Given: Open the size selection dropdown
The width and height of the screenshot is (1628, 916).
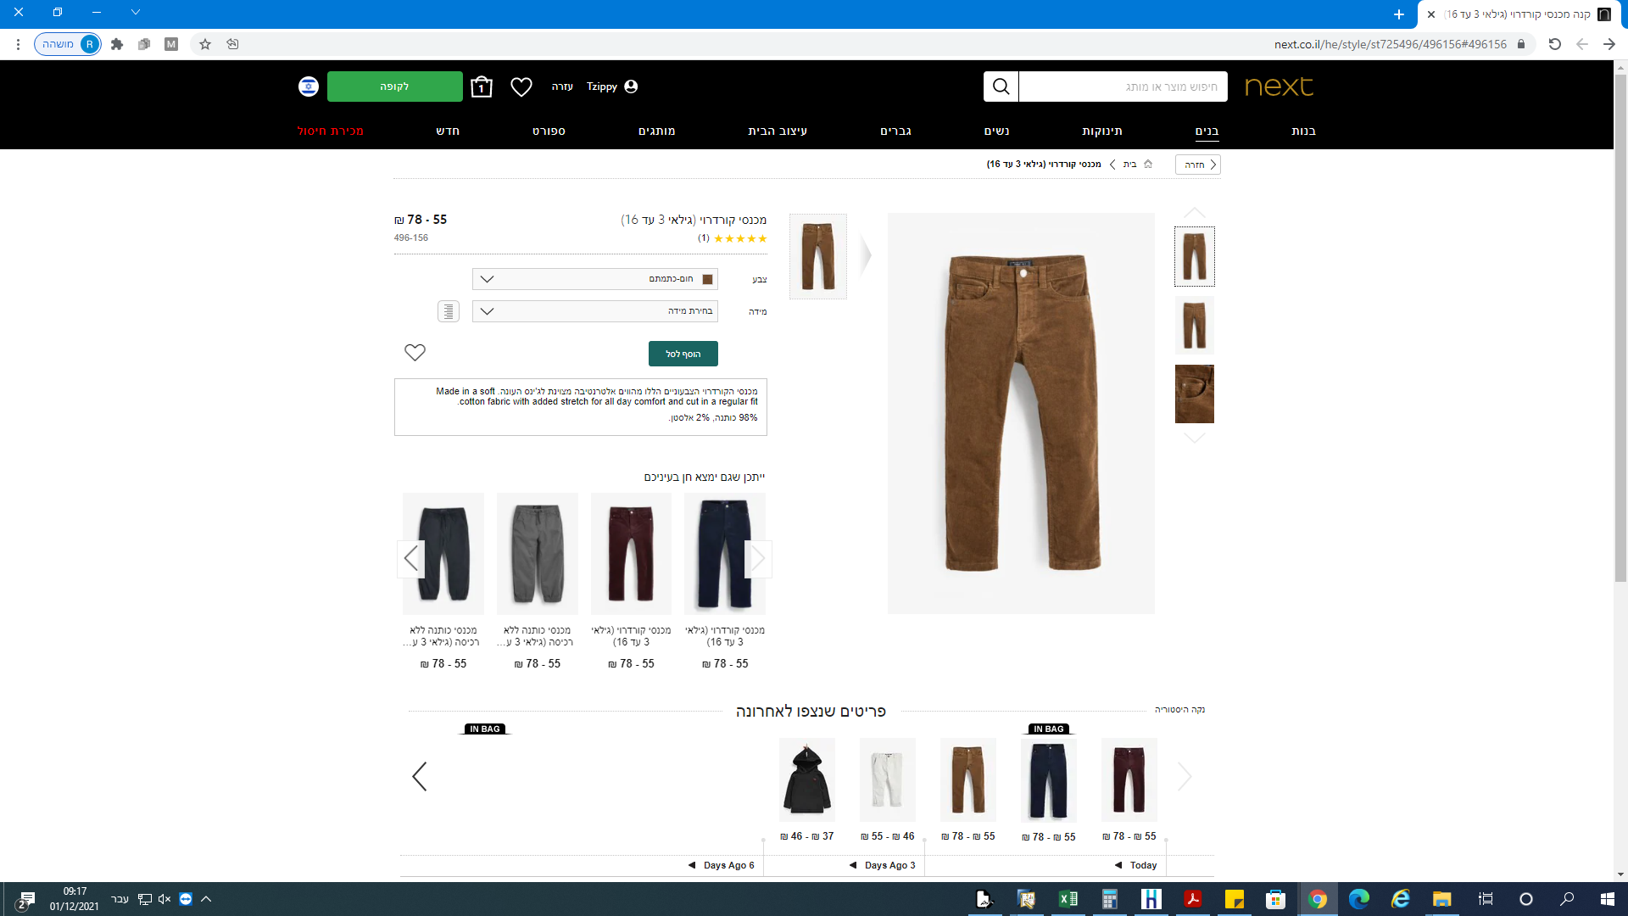Looking at the screenshot, I should (595, 311).
